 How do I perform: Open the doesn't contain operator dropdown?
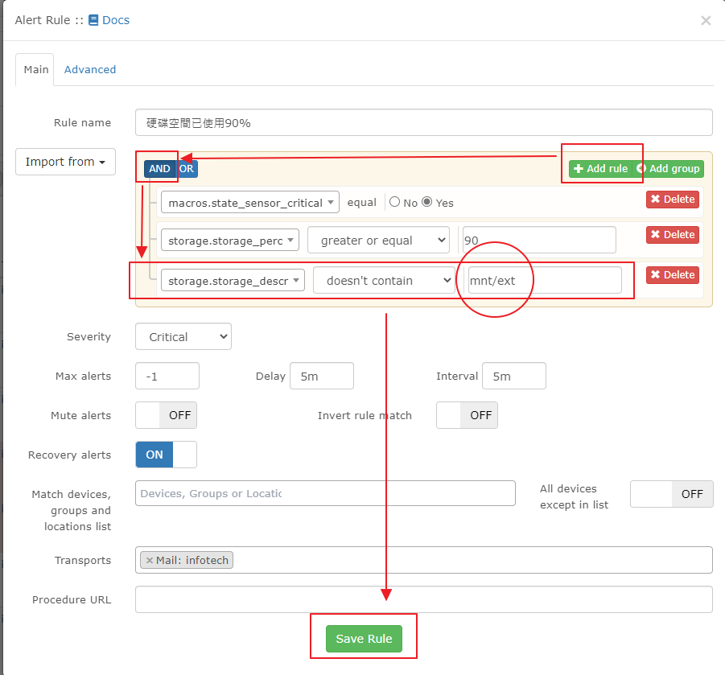pyautogui.click(x=385, y=280)
